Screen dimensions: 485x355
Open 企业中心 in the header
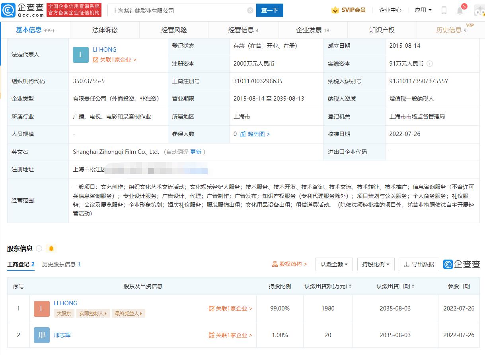point(390,10)
